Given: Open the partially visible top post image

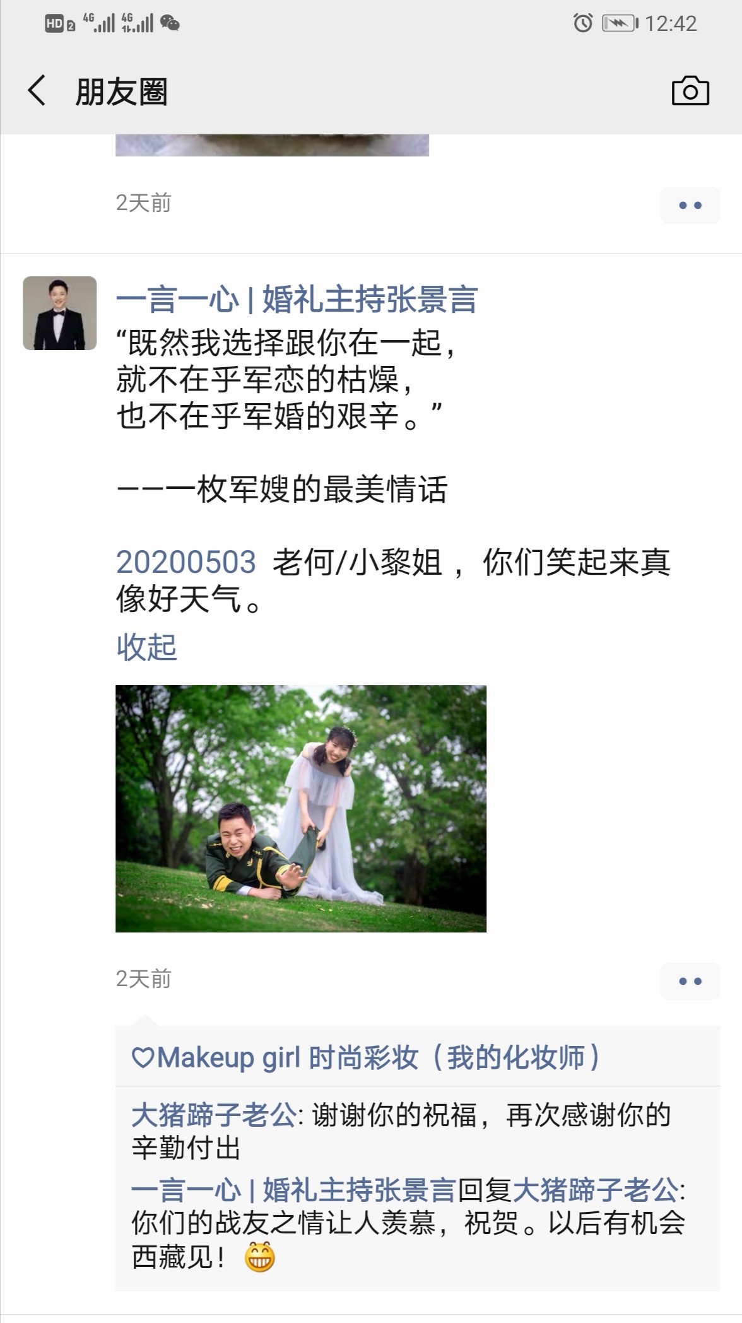Looking at the screenshot, I should coord(272,145).
